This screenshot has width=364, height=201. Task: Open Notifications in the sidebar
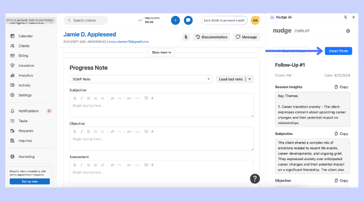coord(29,111)
